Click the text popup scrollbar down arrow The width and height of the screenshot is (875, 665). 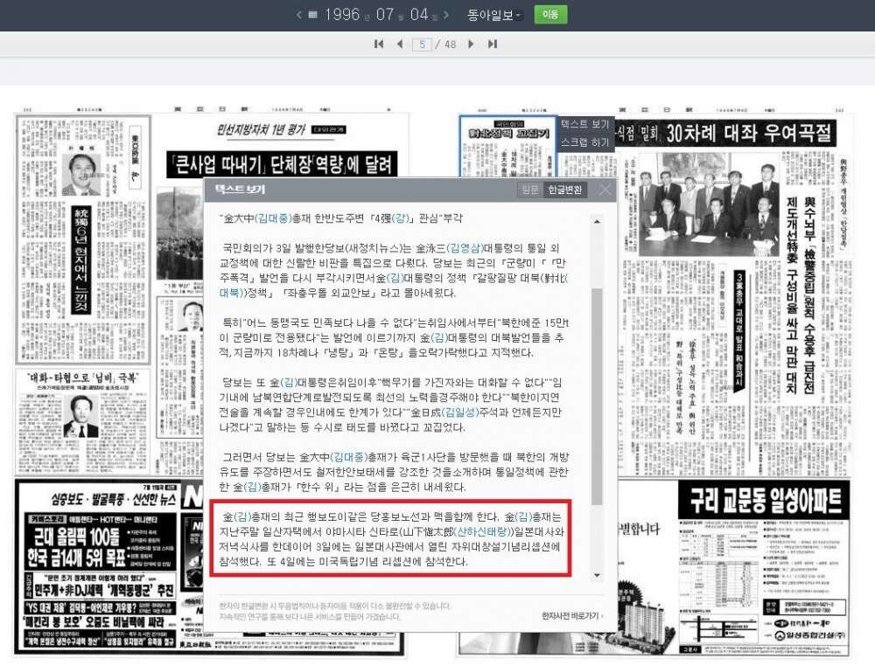pyautogui.click(x=598, y=575)
